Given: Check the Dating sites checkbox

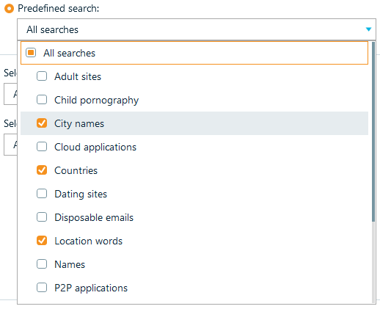Looking at the screenshot, I should tap(42, 194).
